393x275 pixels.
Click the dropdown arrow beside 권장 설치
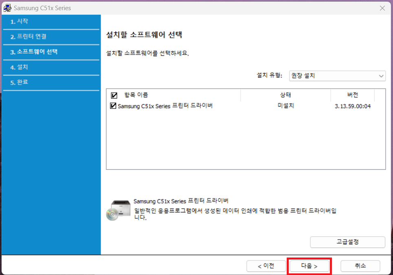[x=381, y=76]
